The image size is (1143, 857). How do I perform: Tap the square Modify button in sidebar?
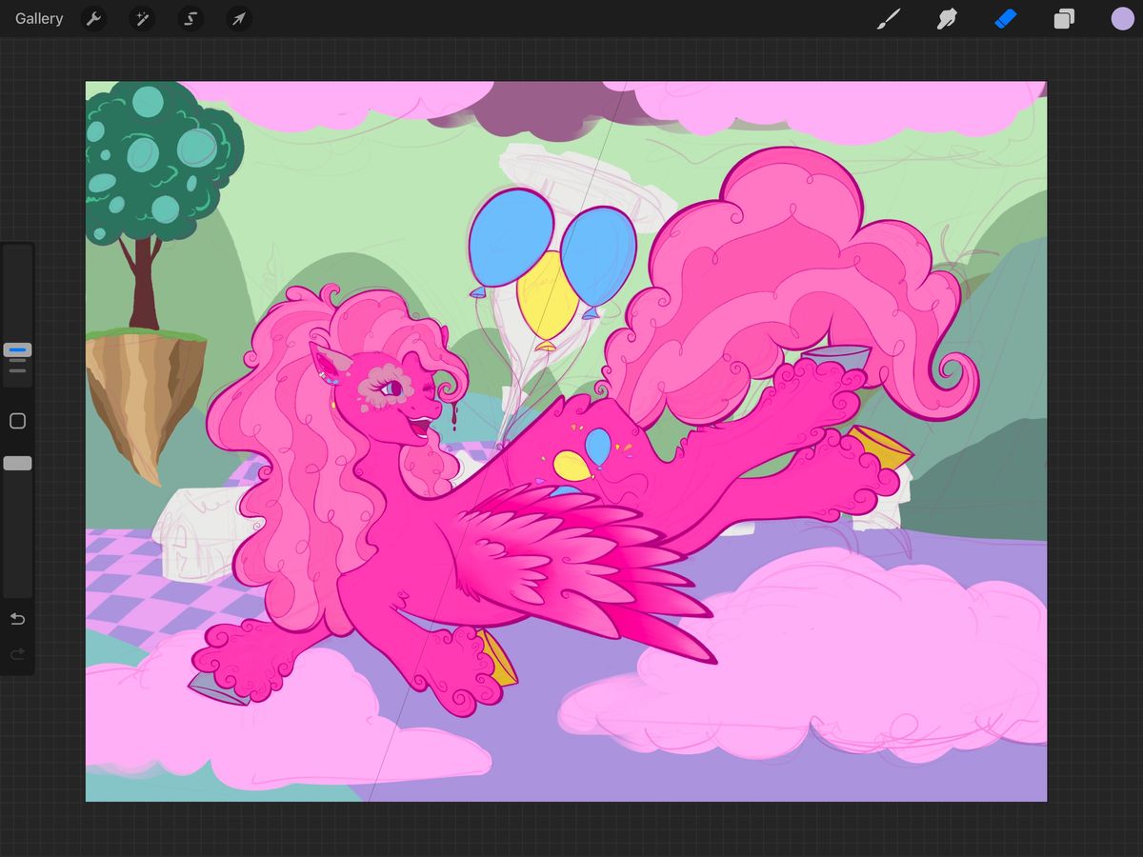click(x=17, y=421)
